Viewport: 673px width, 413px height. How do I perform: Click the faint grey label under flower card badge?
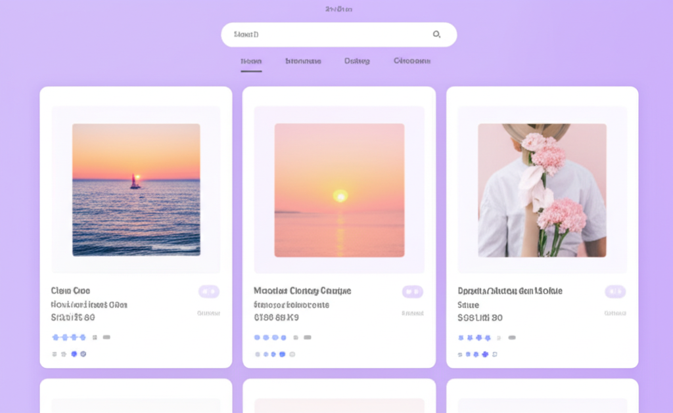click(x=615, y=313)
